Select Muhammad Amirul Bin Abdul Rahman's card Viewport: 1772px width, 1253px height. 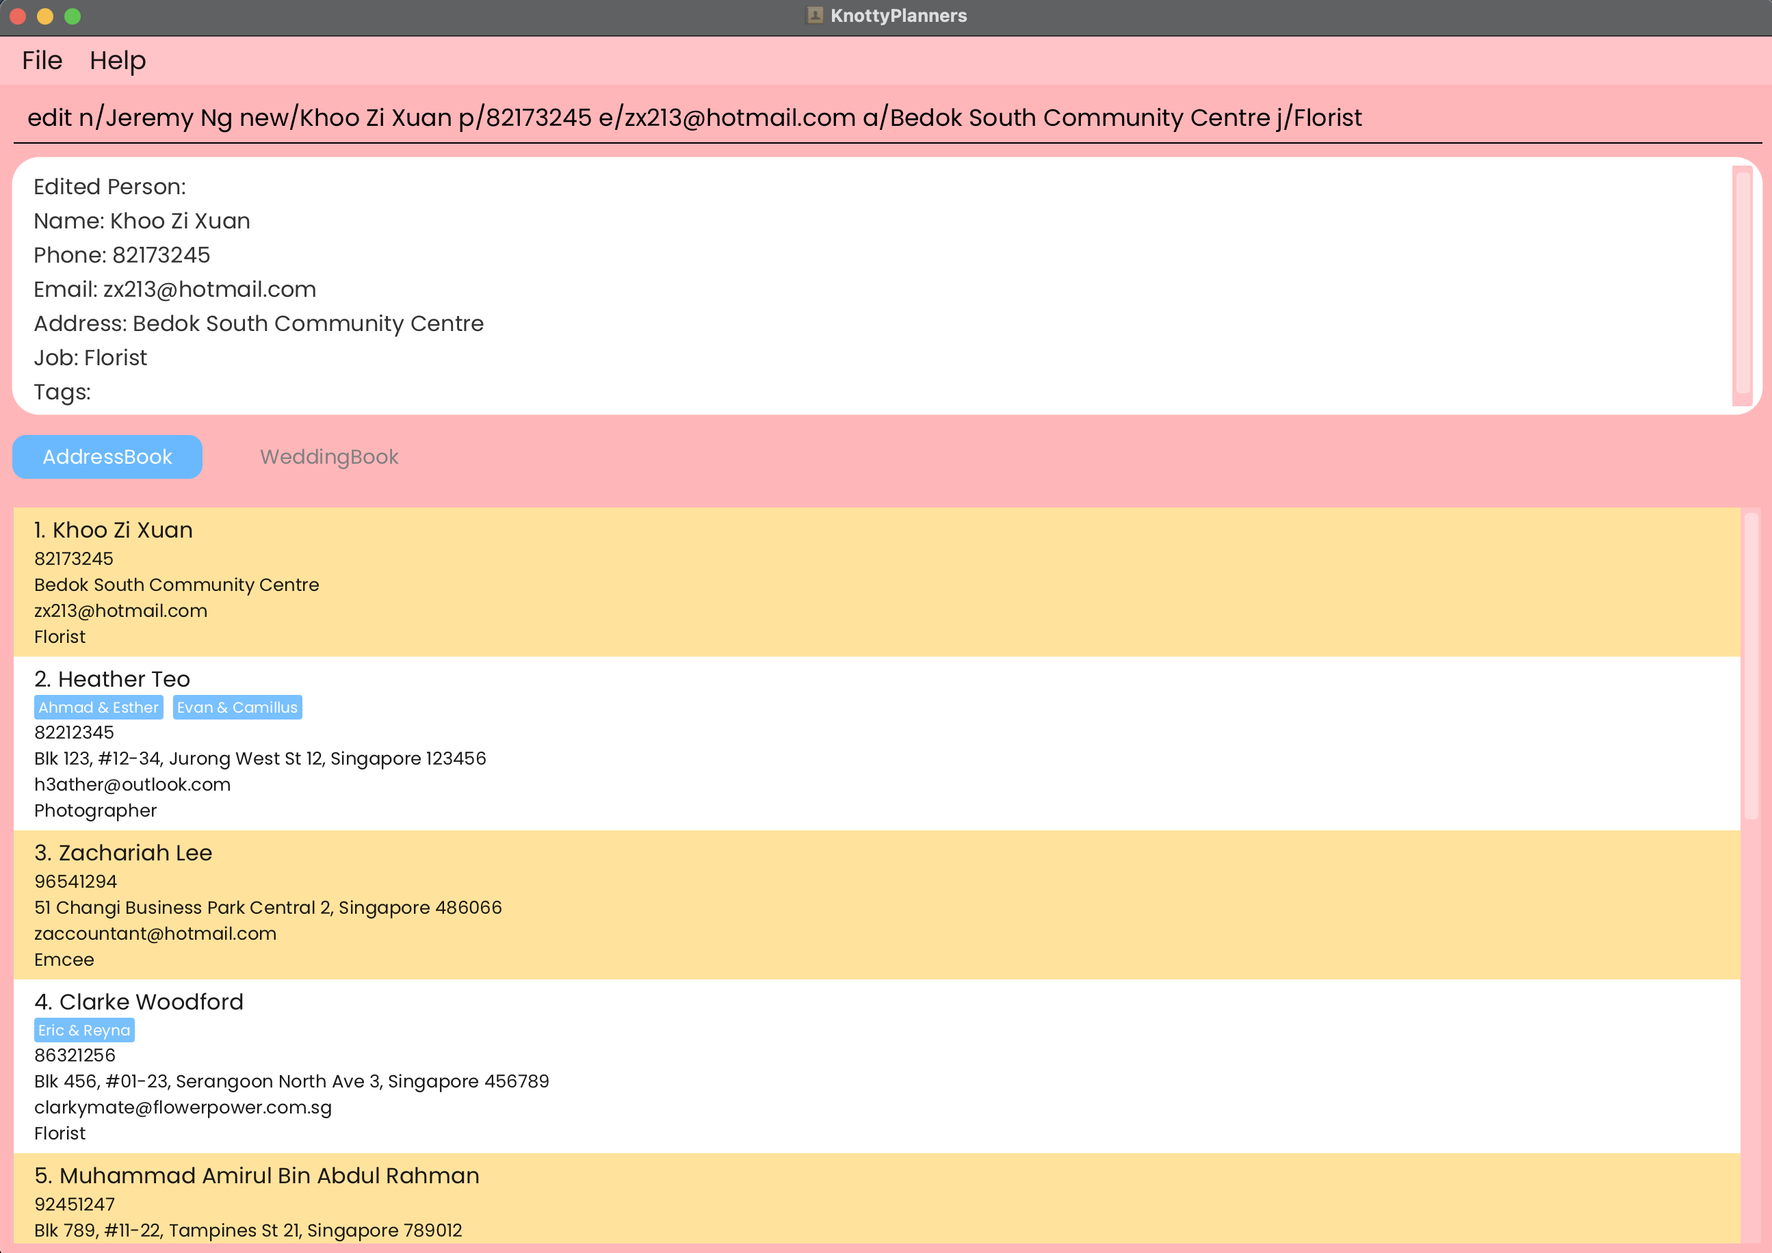849,1200
